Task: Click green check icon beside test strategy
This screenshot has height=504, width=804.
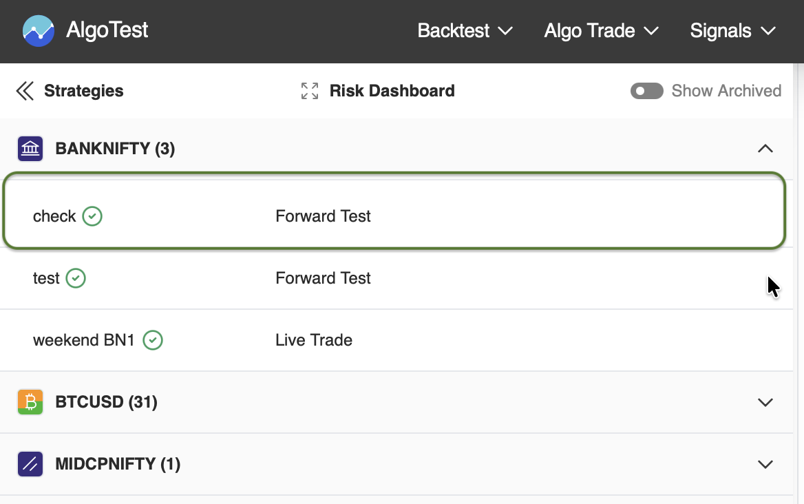Action: 76,278
